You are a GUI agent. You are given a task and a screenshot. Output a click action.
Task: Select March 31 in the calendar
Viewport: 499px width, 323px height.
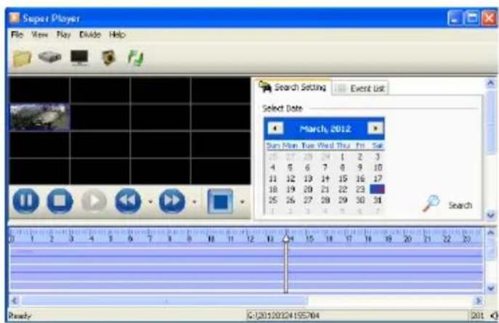pos(378,200)
